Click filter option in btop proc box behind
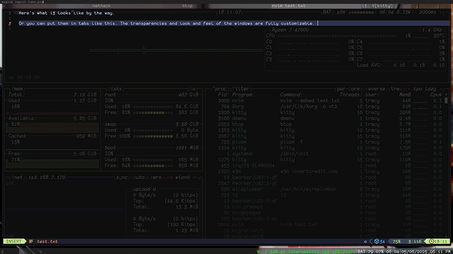The width and height of the screenshot is (453, 254). (x=240, y=89)
